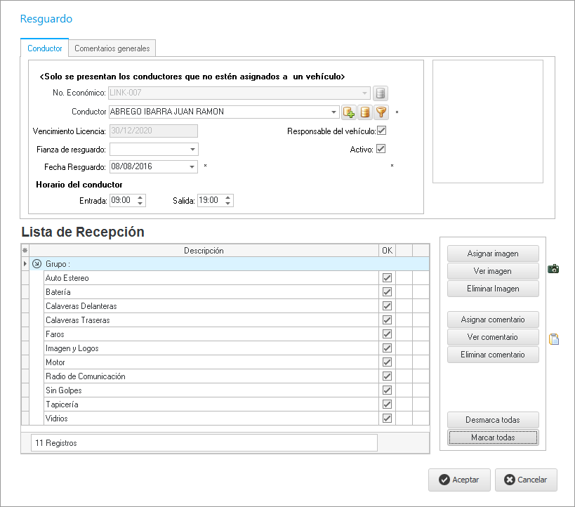Uncheck Responsable del vehículo checkbox
This screenshot has height=507, width=575.
point(382,131)
